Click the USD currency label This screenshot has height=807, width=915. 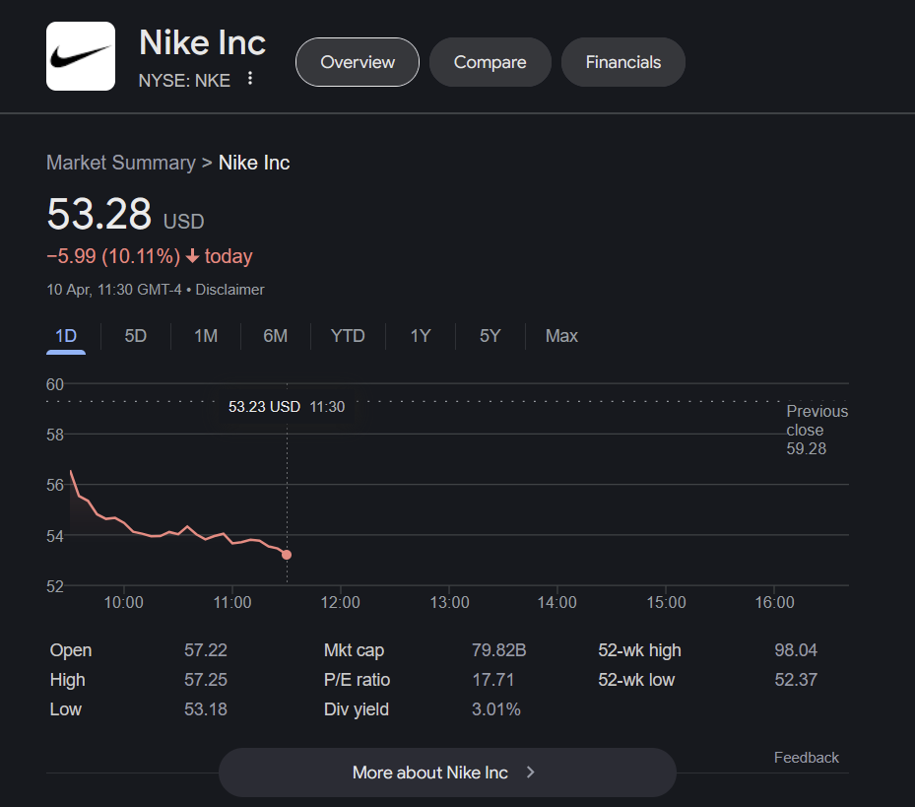tap(183, 222)
